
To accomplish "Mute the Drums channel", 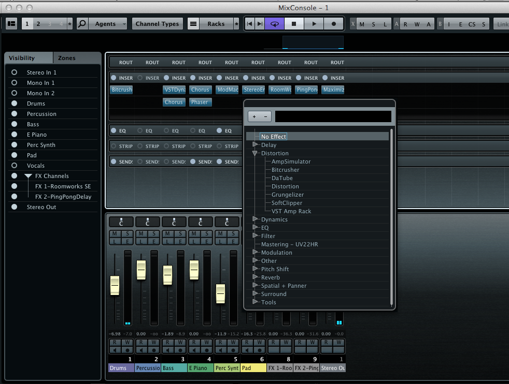I will (x=115, y=234).
